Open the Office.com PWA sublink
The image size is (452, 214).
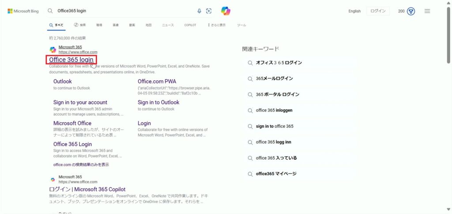tap(157, 81)
